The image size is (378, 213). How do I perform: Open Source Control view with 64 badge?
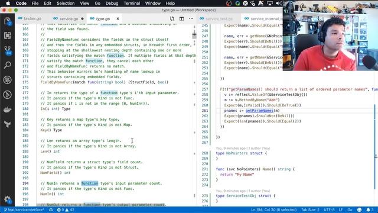pos(8,50)
